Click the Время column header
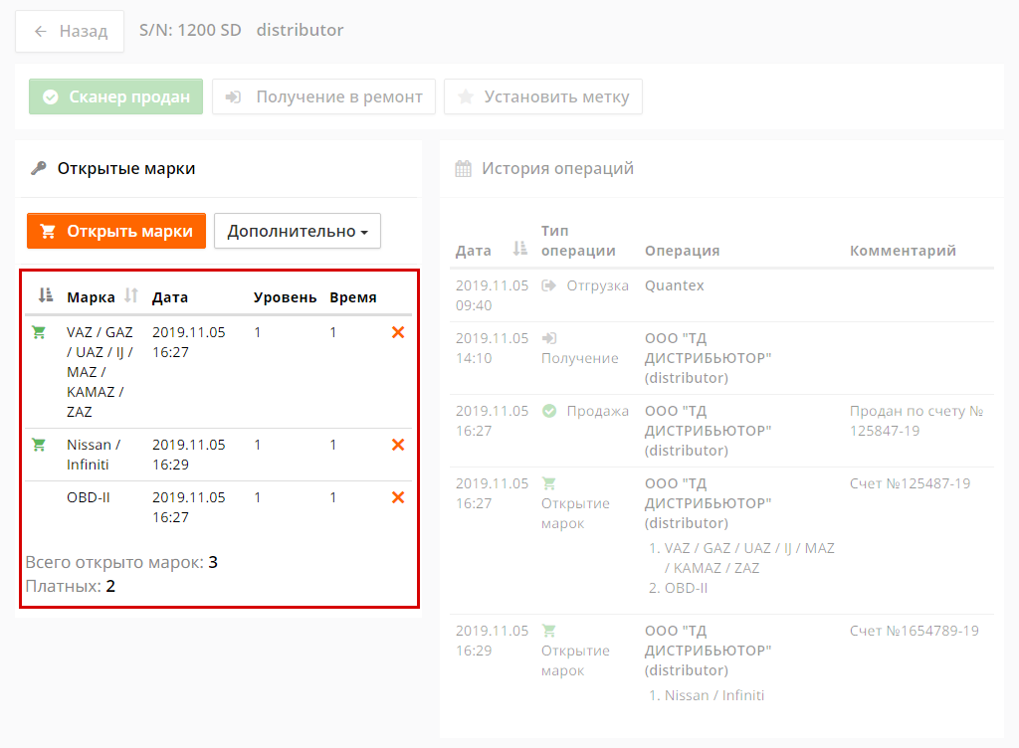 coord(352,297)
